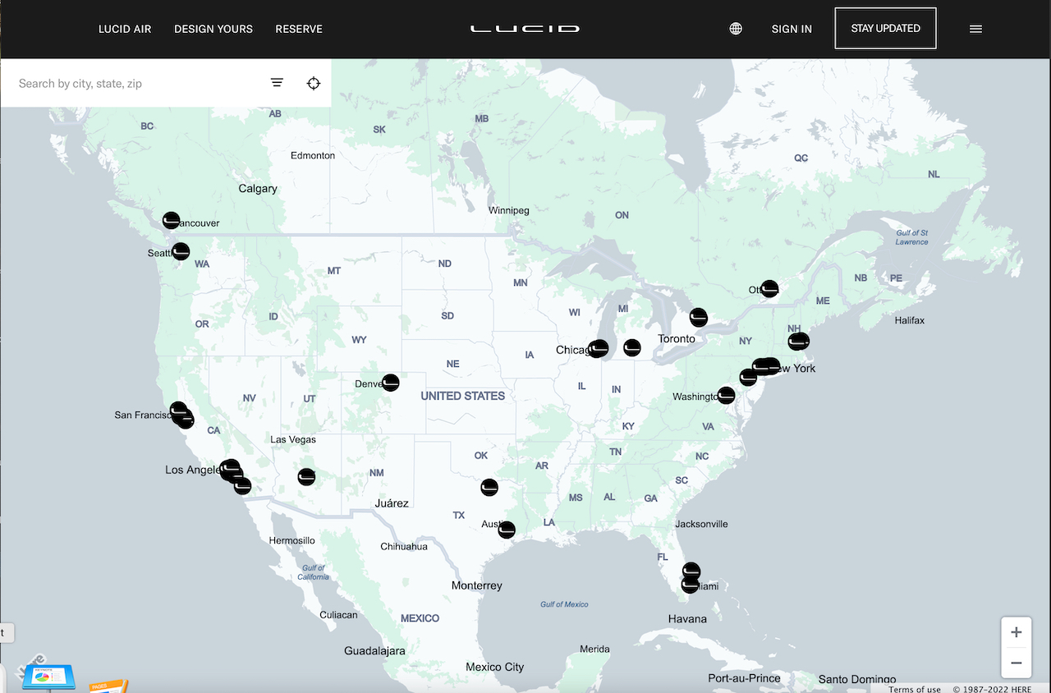This screenshot has height=693, width=1051.
Task: Select the Seattle Lucid location marker
Action: click(x=181, y=251)
